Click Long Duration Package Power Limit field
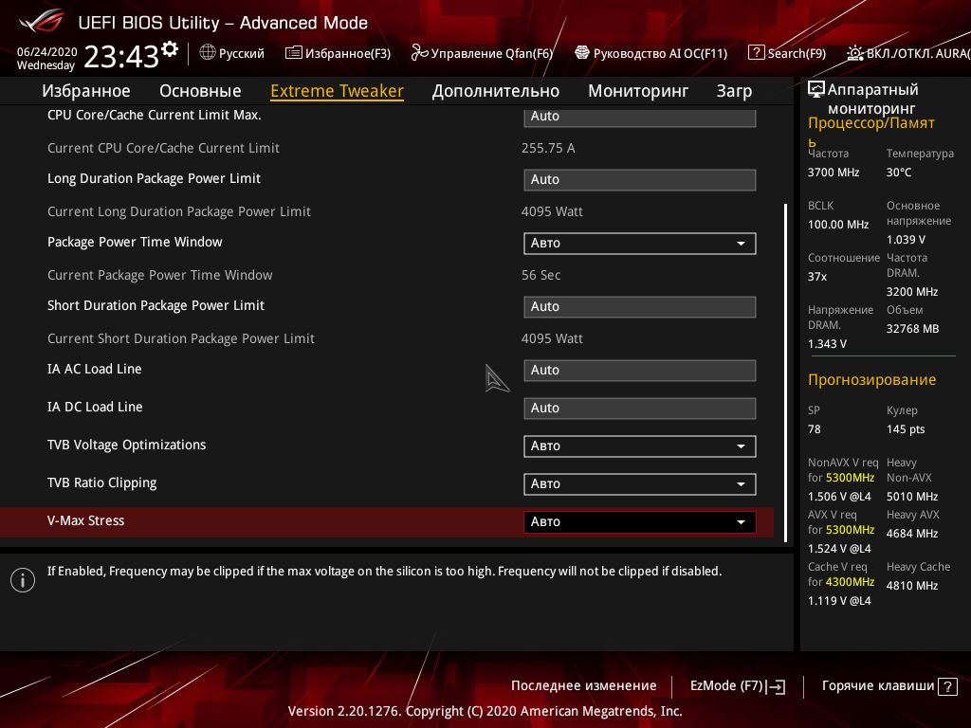The width and height of the screenshot is (971, 728). click(x=640, y=180)
